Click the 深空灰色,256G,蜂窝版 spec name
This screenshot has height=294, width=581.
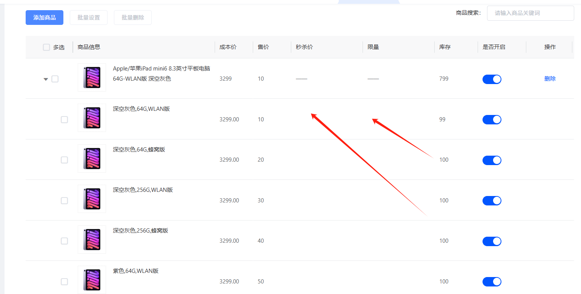point(140,231)
